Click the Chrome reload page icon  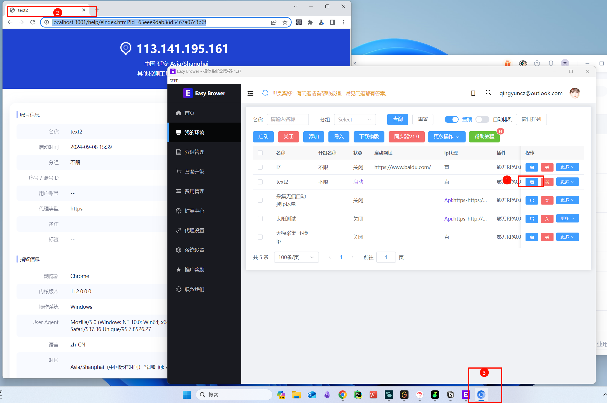point(33,22)
